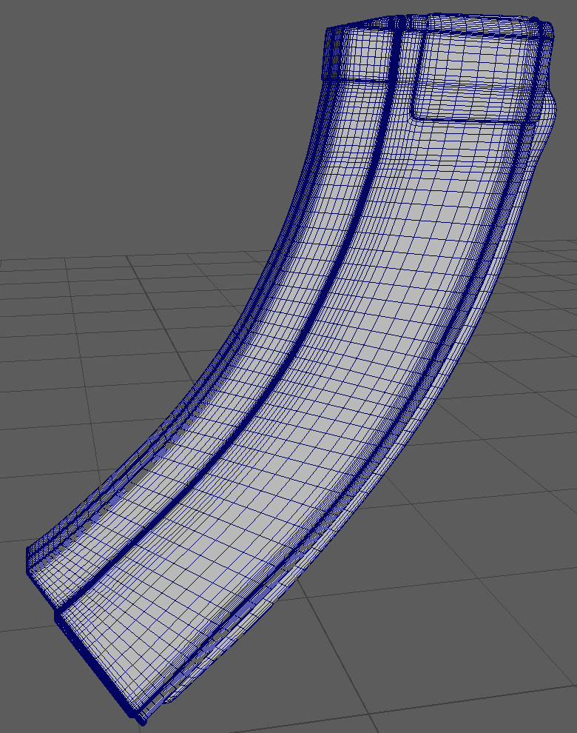Click the narrow strip left of the central rib

(x=281, y=311)
